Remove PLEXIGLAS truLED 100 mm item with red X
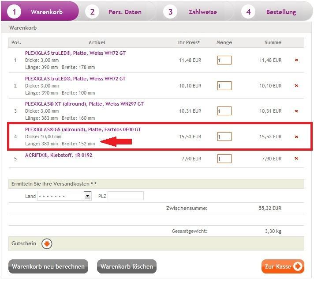The width and height of the screenshot is (314, 281). pyautogui.click(x=296, y=86)
